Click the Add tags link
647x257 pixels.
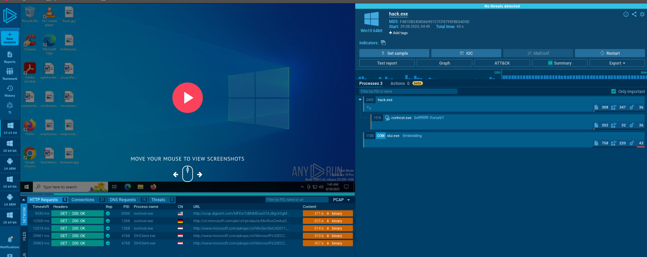click(x=398, y=33)
